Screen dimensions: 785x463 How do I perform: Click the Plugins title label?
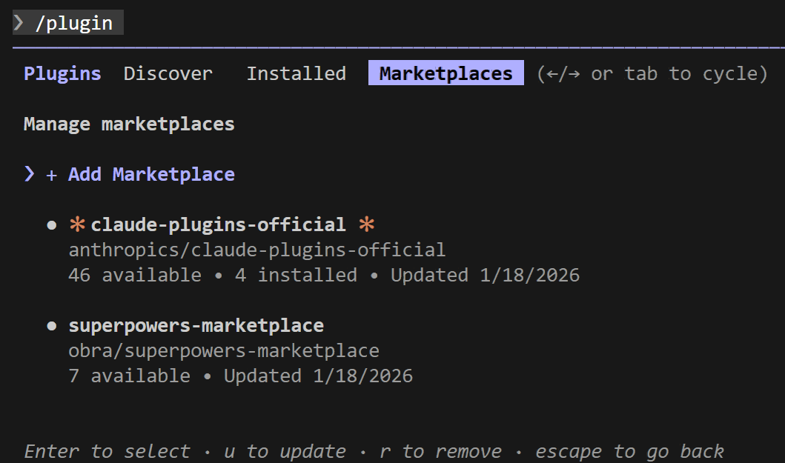tap(62, 74)
